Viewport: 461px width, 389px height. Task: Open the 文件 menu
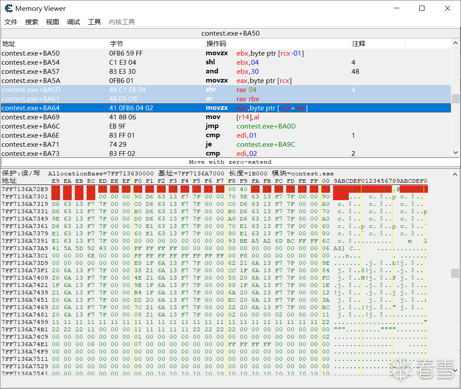tap(11, 22)
